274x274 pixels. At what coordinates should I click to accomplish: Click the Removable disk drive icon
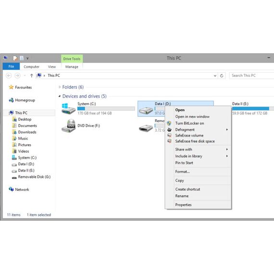pyautogui.click(x=146, y=128)
